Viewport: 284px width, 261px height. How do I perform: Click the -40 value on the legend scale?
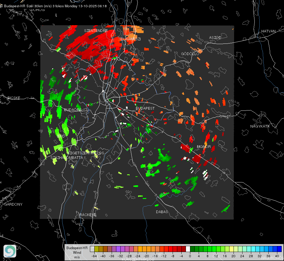click(x=103, y=256)
